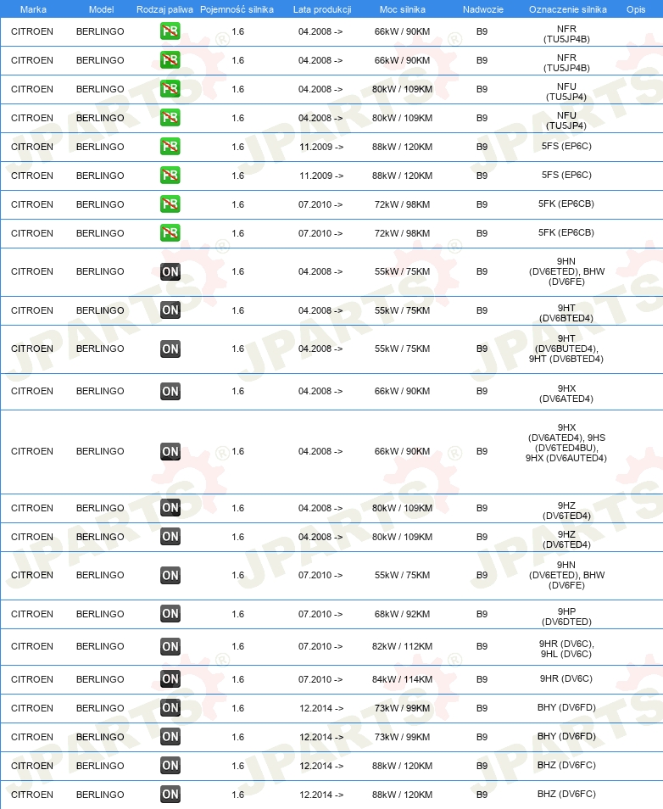Select engine cell containing 9HS (DV6TED4BU)
Screen dimensions: 663x809
point(566,443)
